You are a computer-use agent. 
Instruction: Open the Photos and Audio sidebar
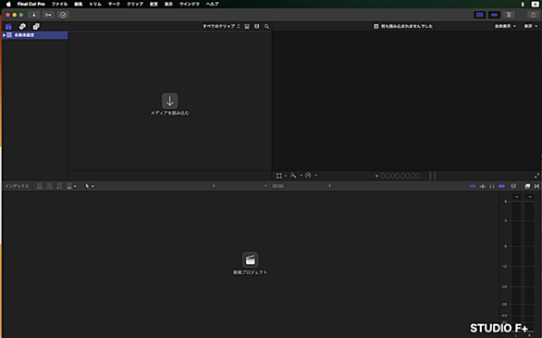click(x=22, y=26)
